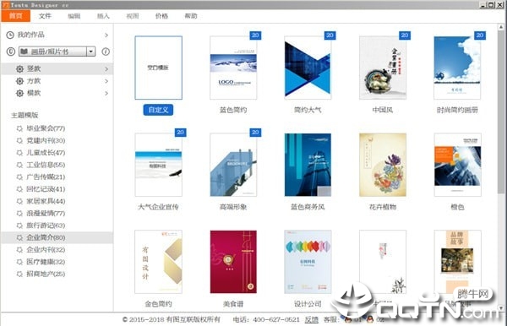
Task: Open the 首页 home tab
Action: tap(15, 16)
